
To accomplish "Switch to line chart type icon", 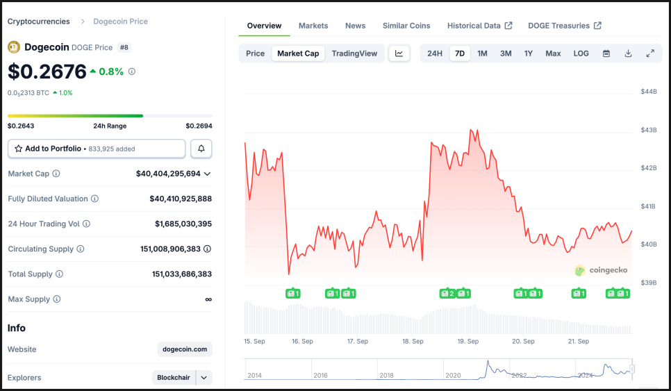I will (x=399, y=53).
